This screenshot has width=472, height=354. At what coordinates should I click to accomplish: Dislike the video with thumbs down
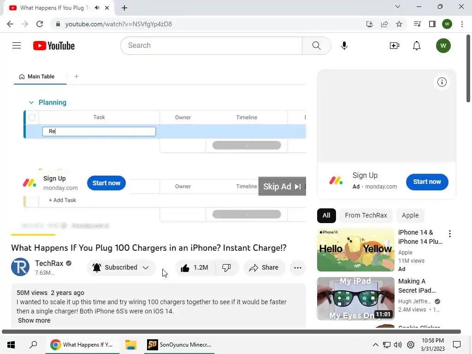click(226, 268)
